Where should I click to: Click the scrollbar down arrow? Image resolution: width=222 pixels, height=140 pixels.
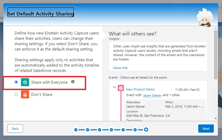pyautogui.click(x=216, y=118)
